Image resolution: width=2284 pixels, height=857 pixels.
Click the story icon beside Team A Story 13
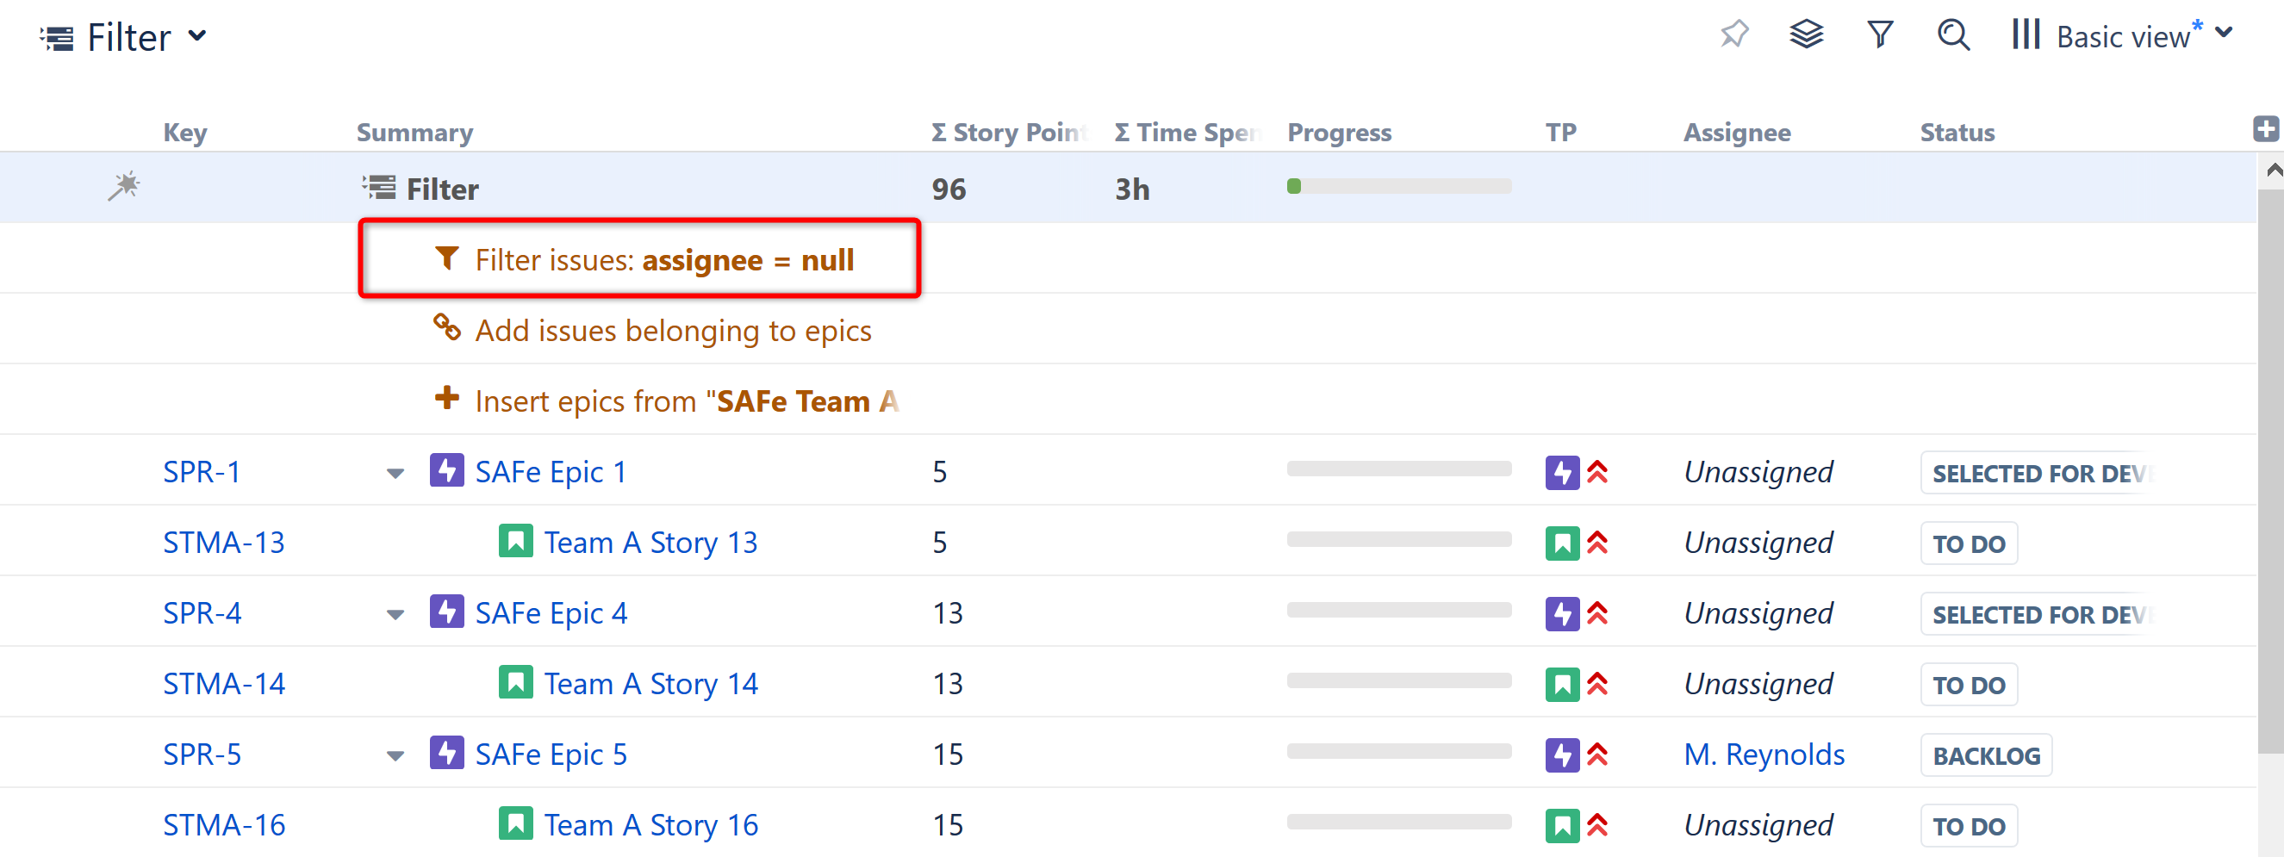tap(515, 542)
